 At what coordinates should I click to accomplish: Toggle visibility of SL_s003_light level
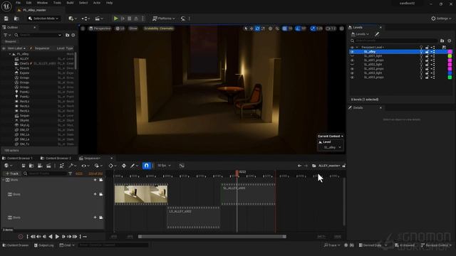pos(352,73)
